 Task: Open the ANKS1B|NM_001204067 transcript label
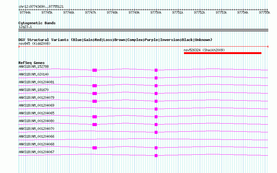(x=36, y=152)
